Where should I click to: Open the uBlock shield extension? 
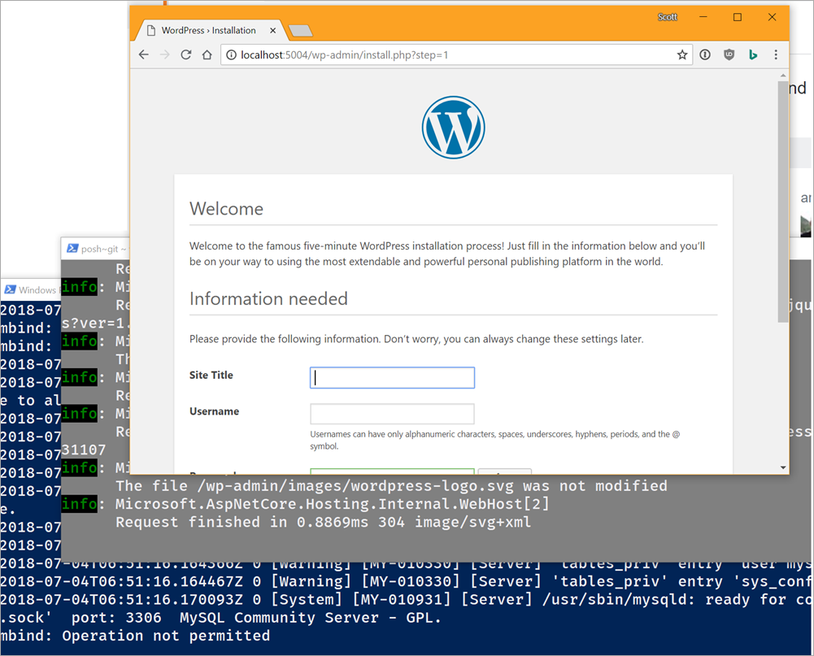729,54
